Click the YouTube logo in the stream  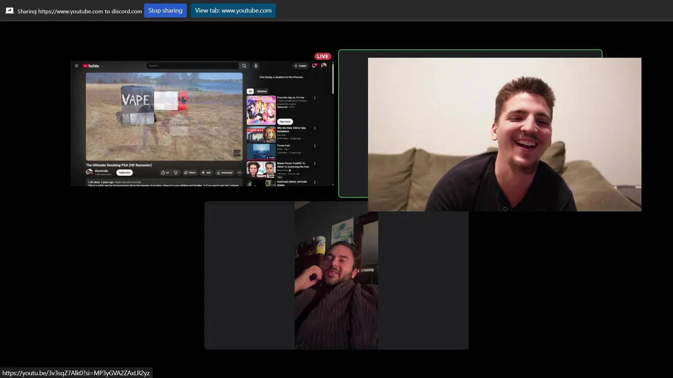point(91,66)
